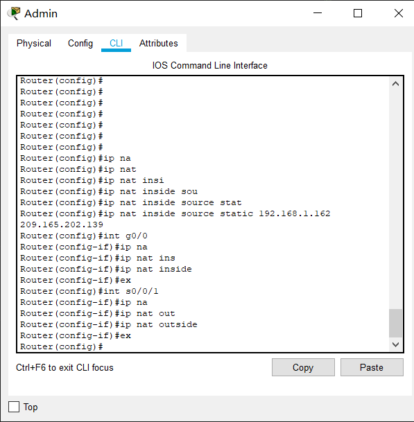414x422 pixels.
Task: Click the Admin title bar text
Action: 41,13
